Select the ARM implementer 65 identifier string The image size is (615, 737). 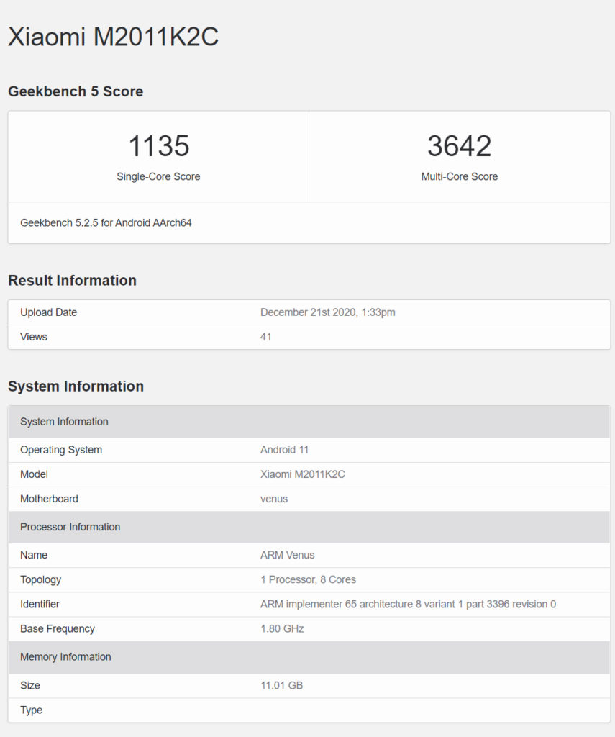point(409,604)
